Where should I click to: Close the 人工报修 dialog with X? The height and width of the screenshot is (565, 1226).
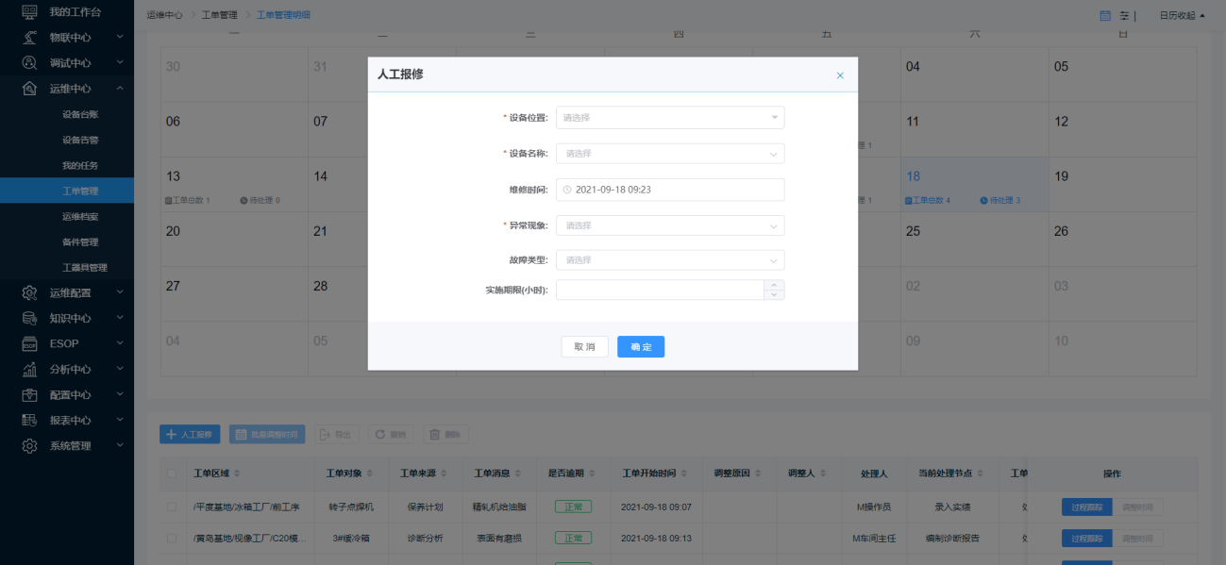840,75
